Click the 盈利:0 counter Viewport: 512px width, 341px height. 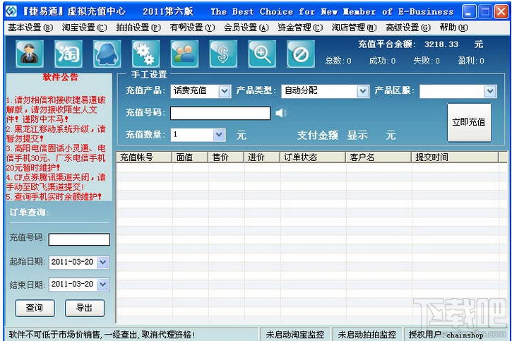tap(471, 61)
